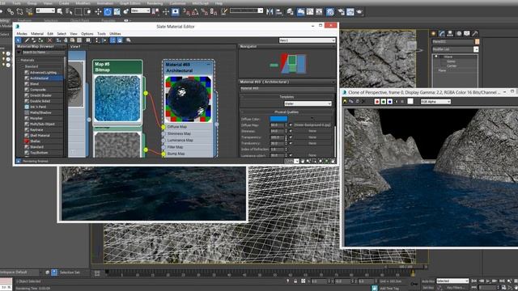Choose Rectangular Selection Region tool
The image size is (518, 291).
(79, 12)
